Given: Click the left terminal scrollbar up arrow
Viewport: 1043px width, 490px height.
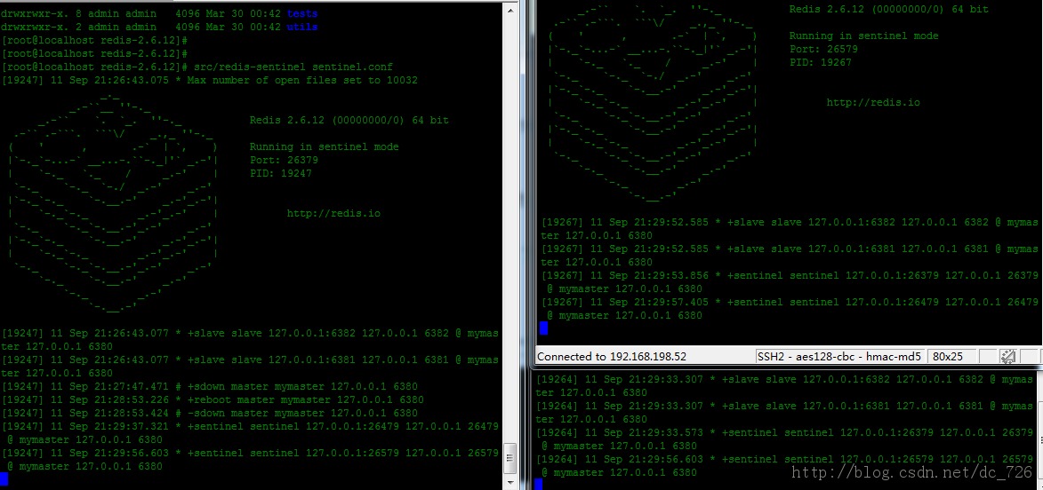Looking at the screenshot, I should click(510, 10).
